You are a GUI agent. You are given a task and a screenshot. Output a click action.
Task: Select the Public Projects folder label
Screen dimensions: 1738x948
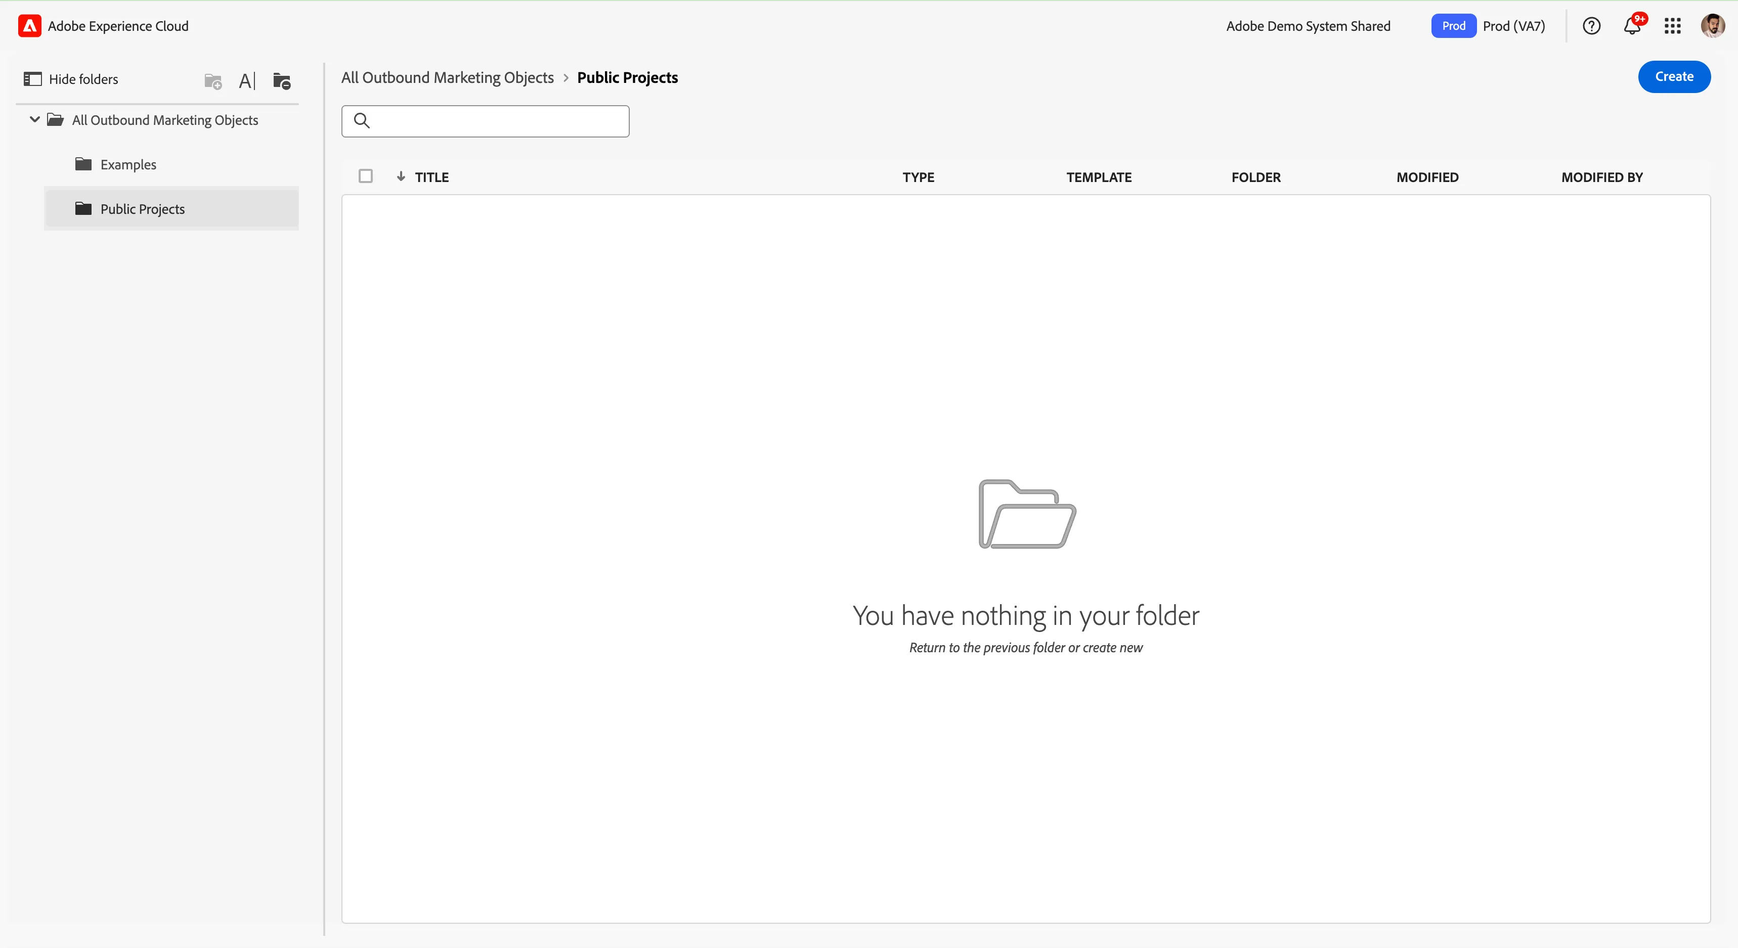142,209
